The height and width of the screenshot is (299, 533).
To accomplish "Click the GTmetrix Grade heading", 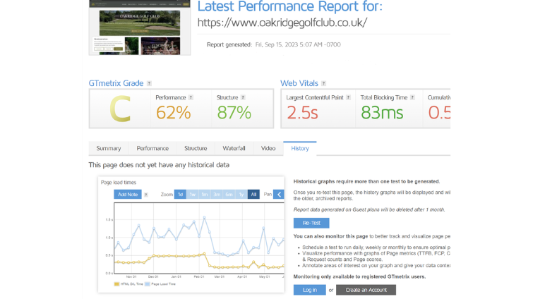I will tap(116, 83).
